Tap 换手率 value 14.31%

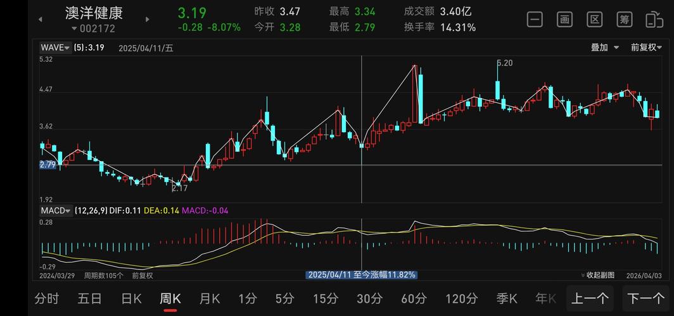point(458,27)
